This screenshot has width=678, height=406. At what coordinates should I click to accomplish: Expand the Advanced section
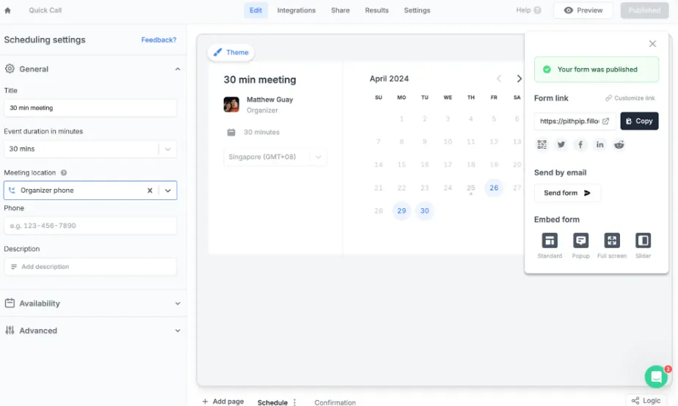(178, 331)
